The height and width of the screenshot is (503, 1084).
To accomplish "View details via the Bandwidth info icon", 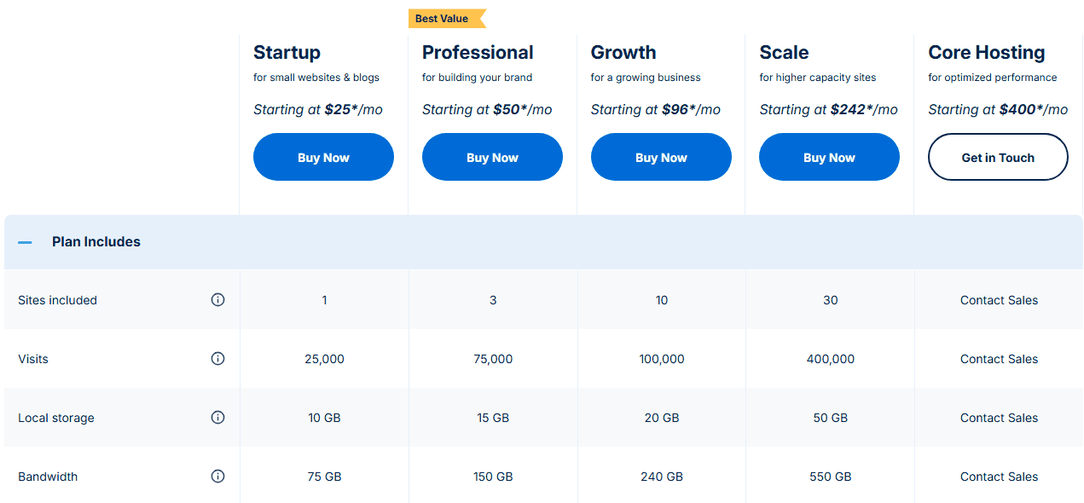I will (x=217, y=476).
